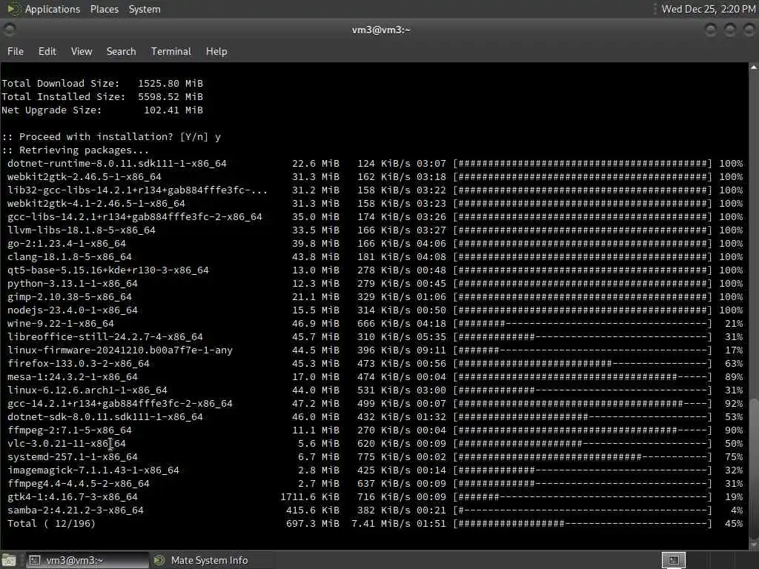The height and width of the screenshot is (569, 759).
Task: Click the samba progress bar at 4%
Action: 583,510
